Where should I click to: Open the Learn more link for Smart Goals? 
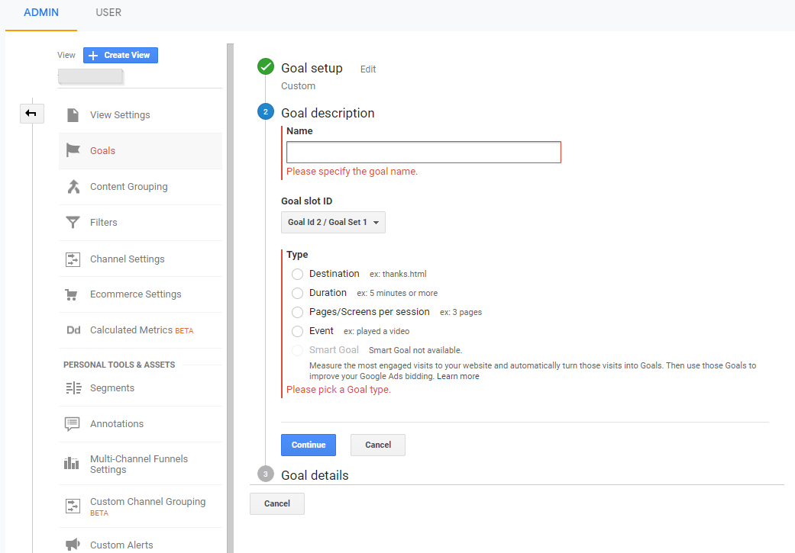458,376
